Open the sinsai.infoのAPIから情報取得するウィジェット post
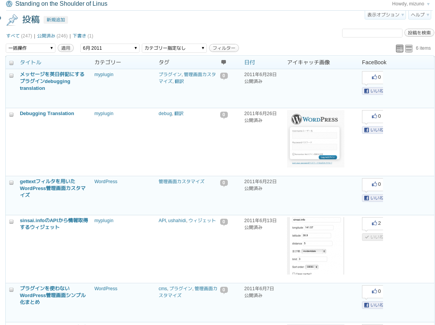The width and height of the screenshot is (435, 325). pos(54,224)
